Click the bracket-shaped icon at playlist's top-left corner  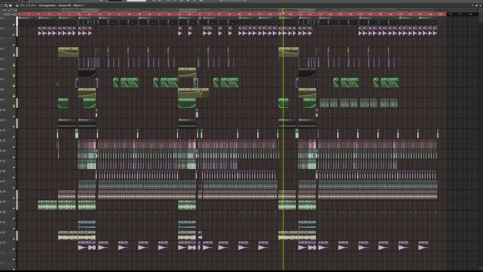point(2,6)
